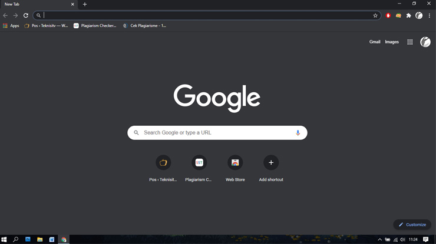
Task: Open the Apps bookmark shortcut
Action: coord(11,25)
